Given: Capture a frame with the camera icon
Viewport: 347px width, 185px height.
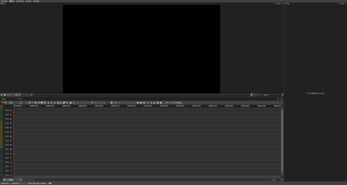Looking at the screenshot, I should pos(158,103).
